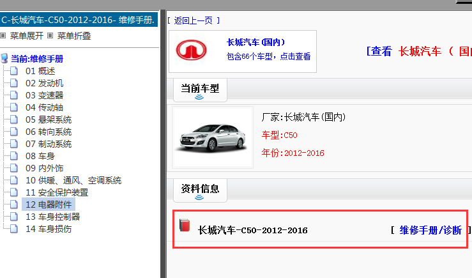Collapse the 资料信息 section arrow
This screenshot has height=278, width=472.
(199, 197)
